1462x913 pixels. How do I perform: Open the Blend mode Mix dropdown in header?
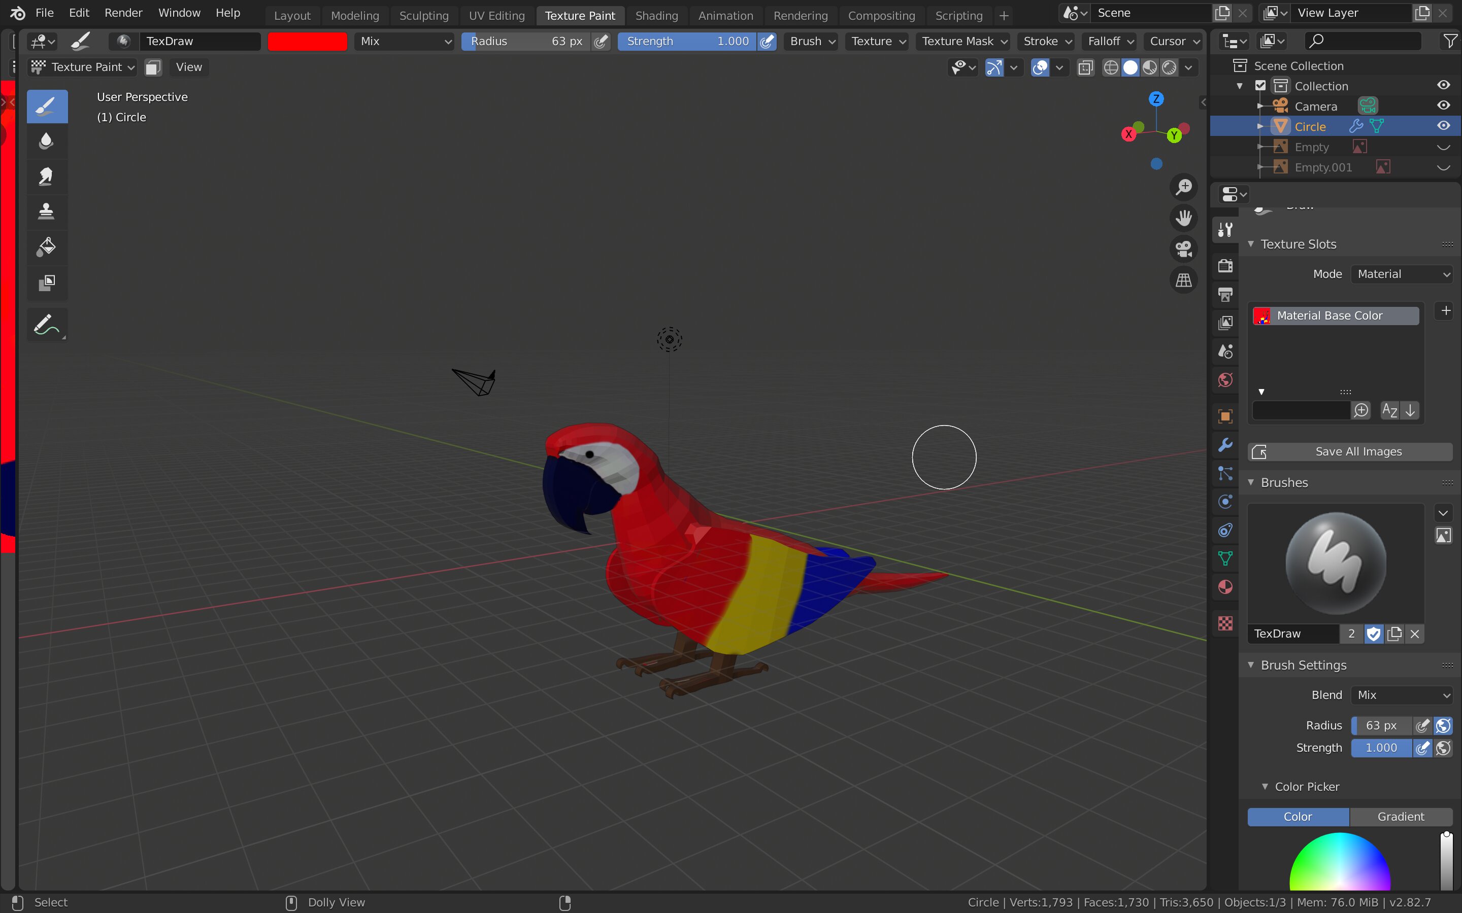click(x=405, y=41)
